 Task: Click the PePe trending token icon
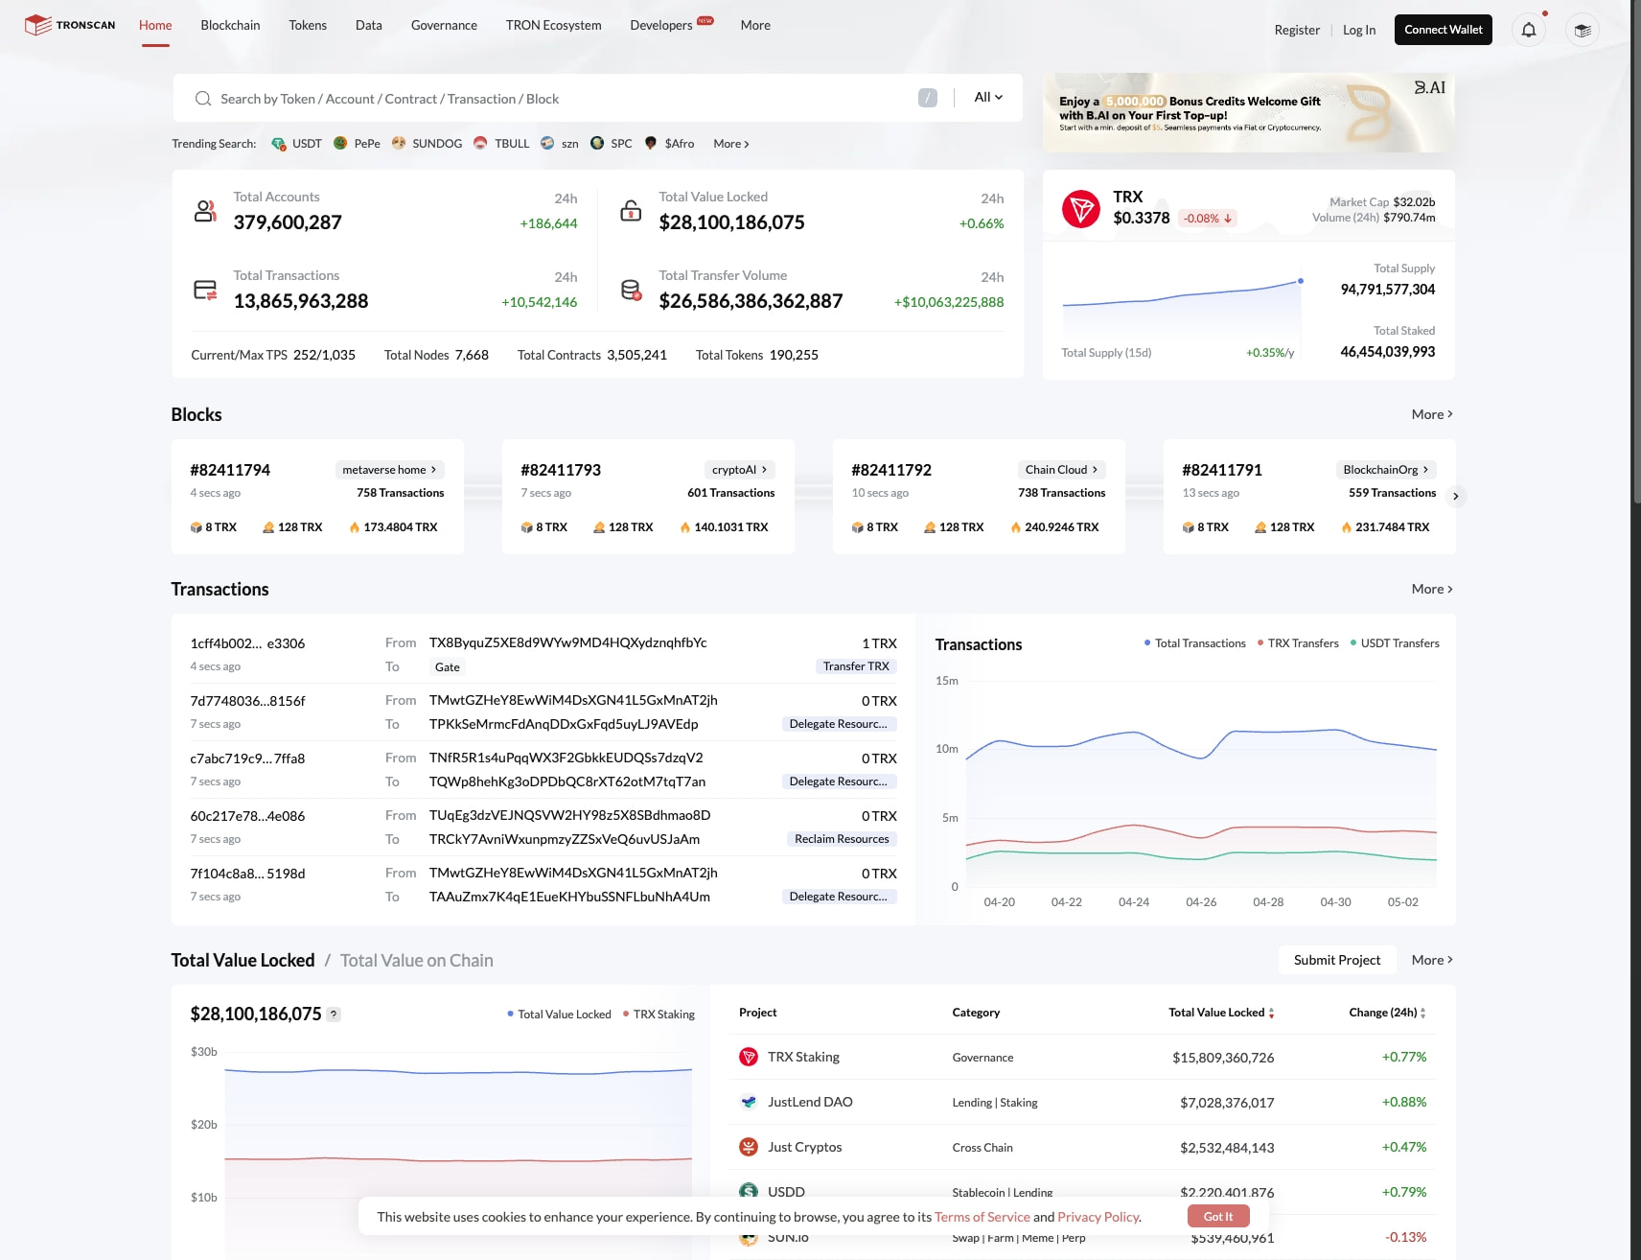pyautogui.click(x=340, y=143)
